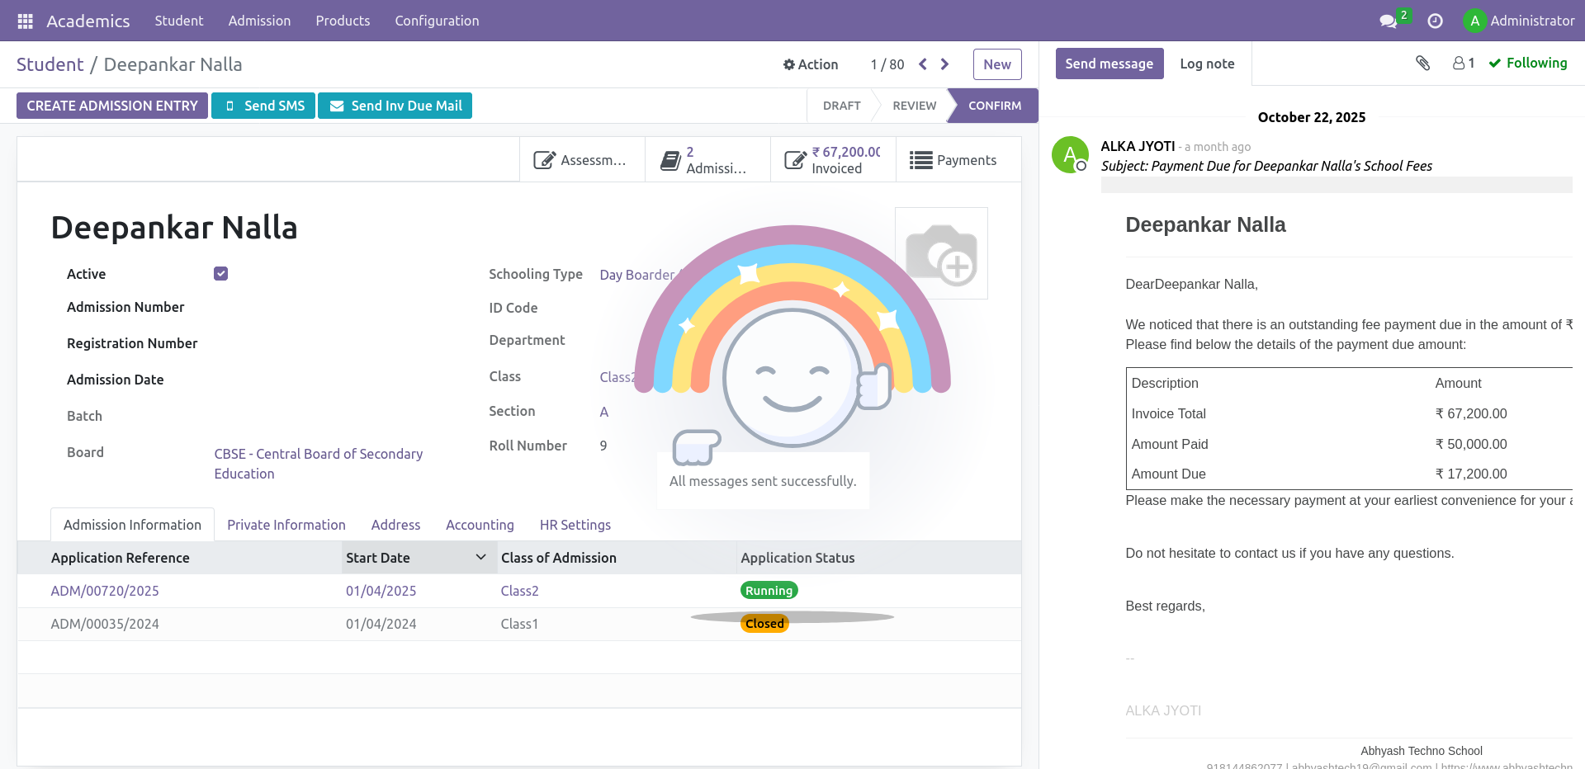This screenshot has height=769, width=1585.
Task: Click the Create Admission Entry button
Action: click(112, 106)
